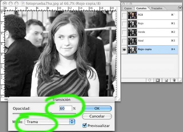Click the Azul channel name
The width and height of the screenshot is (183, 132).
141,41
